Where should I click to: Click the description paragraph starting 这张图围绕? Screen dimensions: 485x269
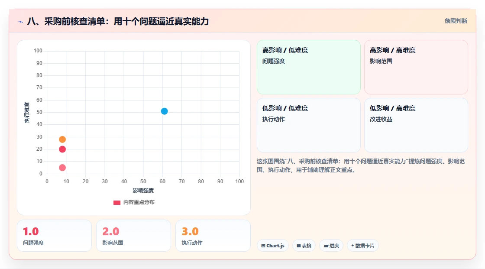pos(361,165)
